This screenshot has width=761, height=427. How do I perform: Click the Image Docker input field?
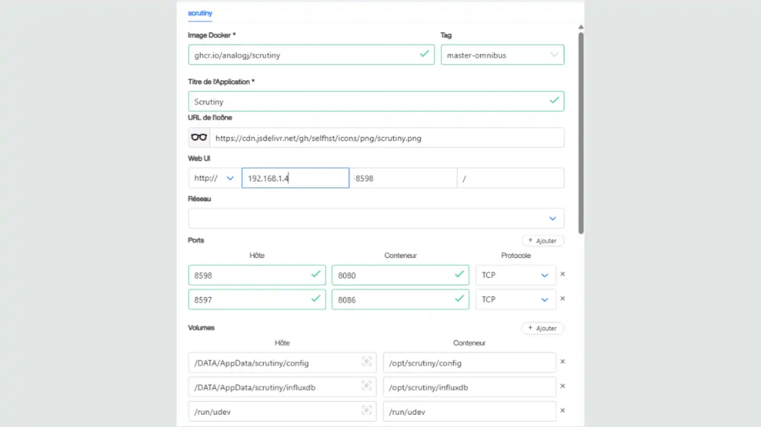(304, 55)
